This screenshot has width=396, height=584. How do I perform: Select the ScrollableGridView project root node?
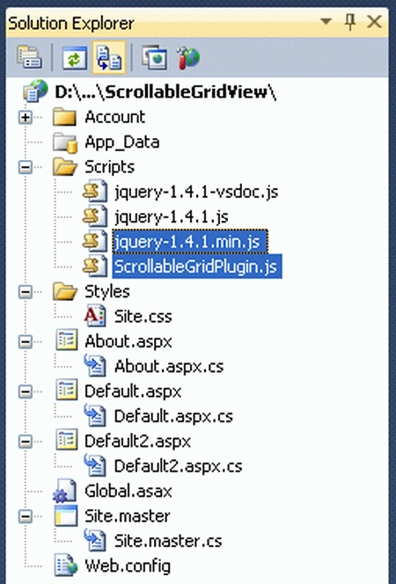(x=165, y=92)
